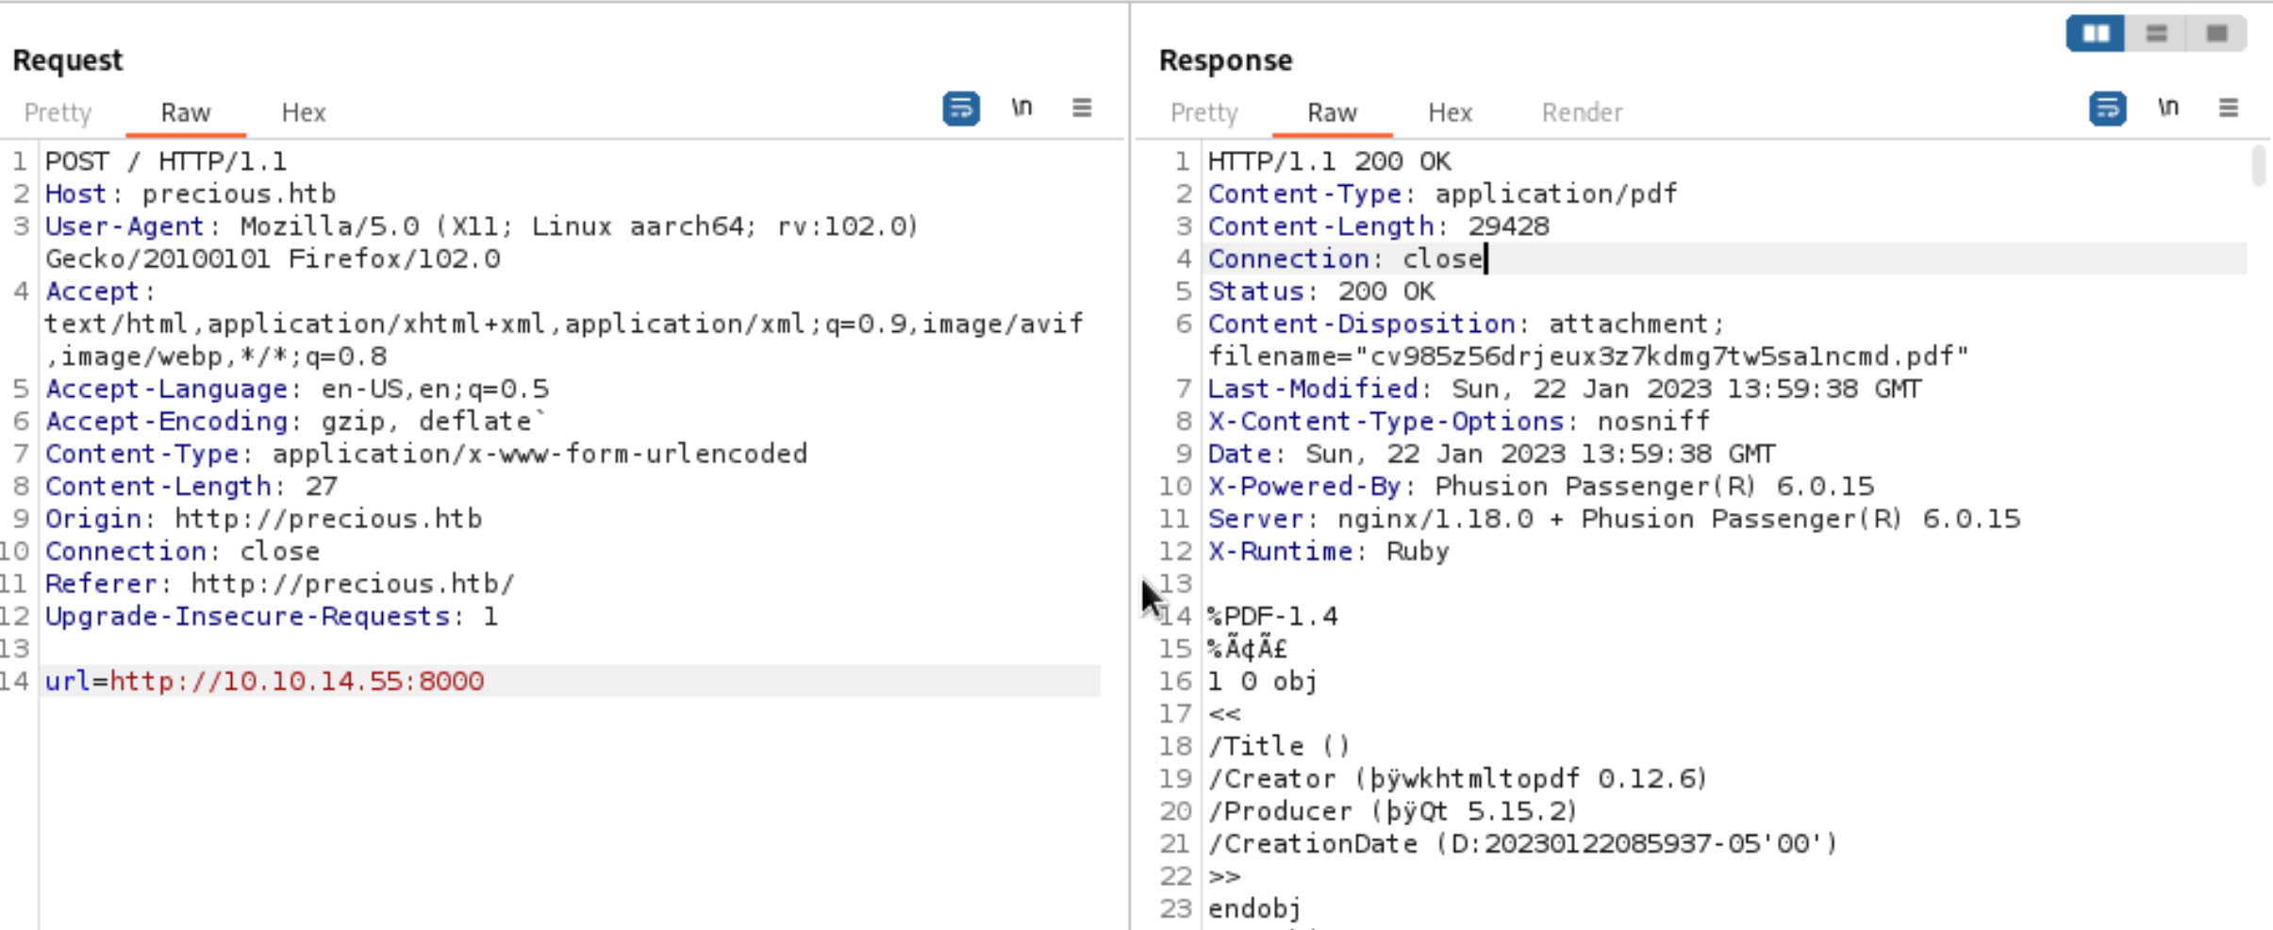This screenshot has height=930, width=2273.
Task: Click the Request pane title
Action: [x=68, y=60]
